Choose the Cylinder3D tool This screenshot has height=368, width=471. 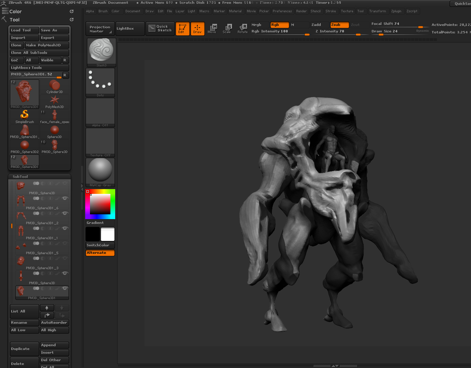pos(55,87)
